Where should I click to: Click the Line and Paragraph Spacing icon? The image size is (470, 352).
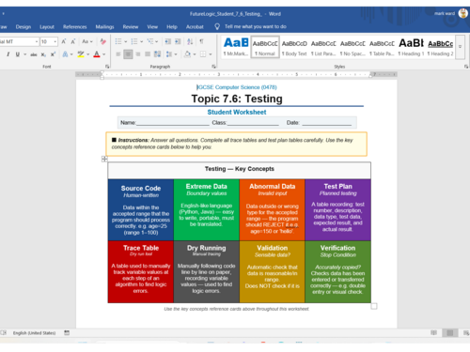click(169, 54)
